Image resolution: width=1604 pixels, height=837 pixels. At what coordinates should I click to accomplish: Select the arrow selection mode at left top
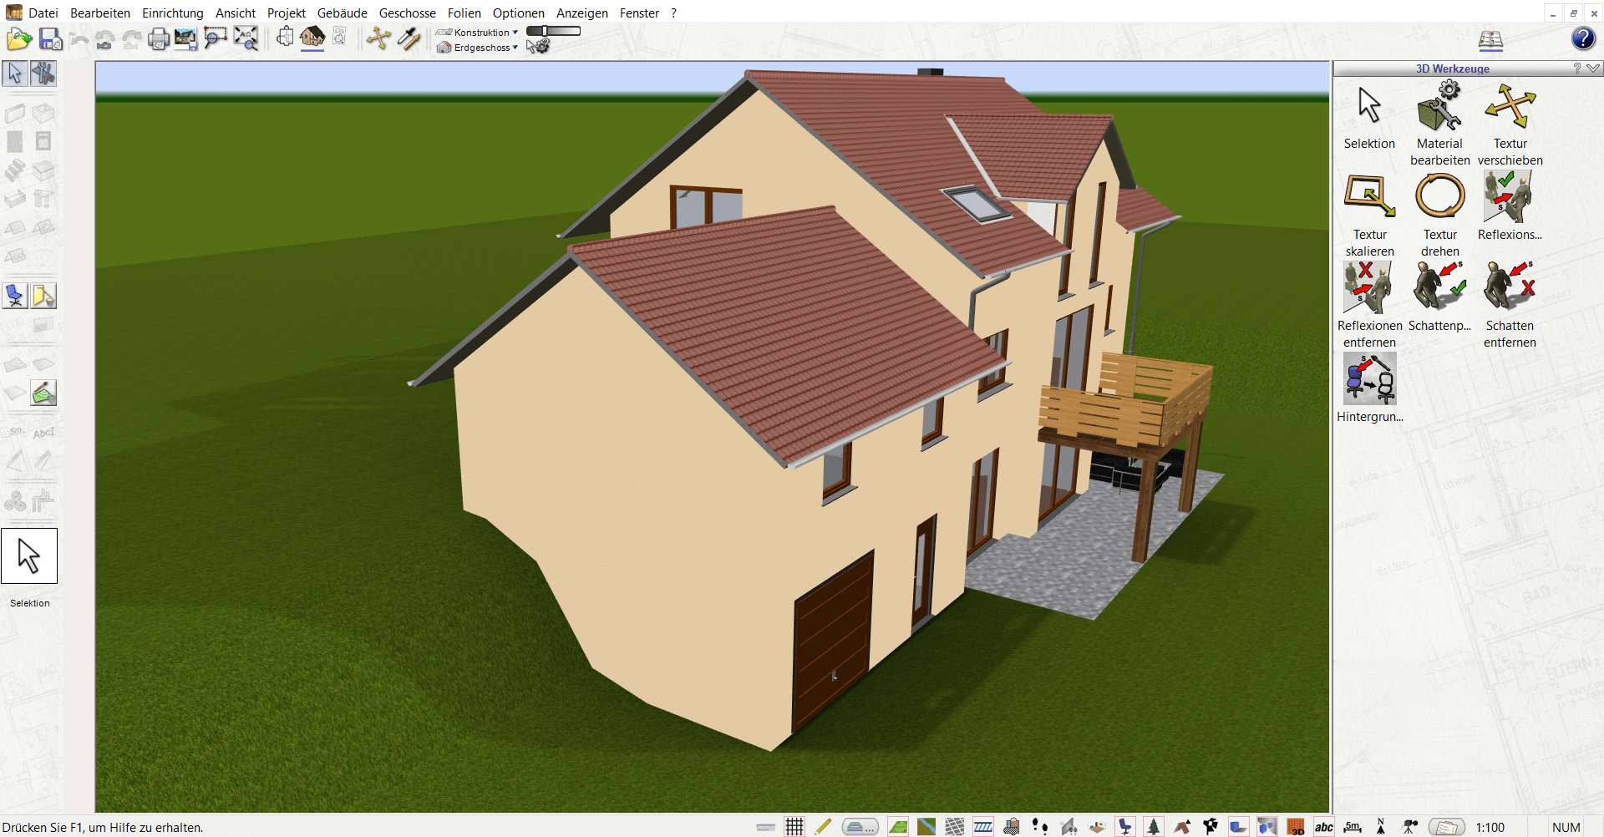click(x=15, y=74)
